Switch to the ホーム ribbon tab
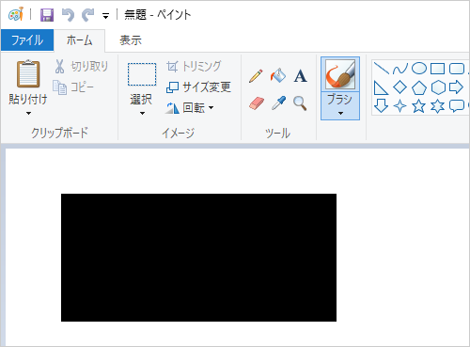 pyautogui.click(x=79, y=40)
